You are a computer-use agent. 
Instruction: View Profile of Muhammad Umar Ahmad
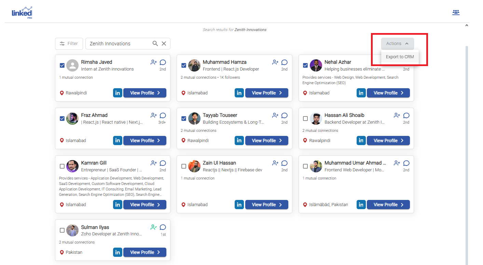point(388,204)
